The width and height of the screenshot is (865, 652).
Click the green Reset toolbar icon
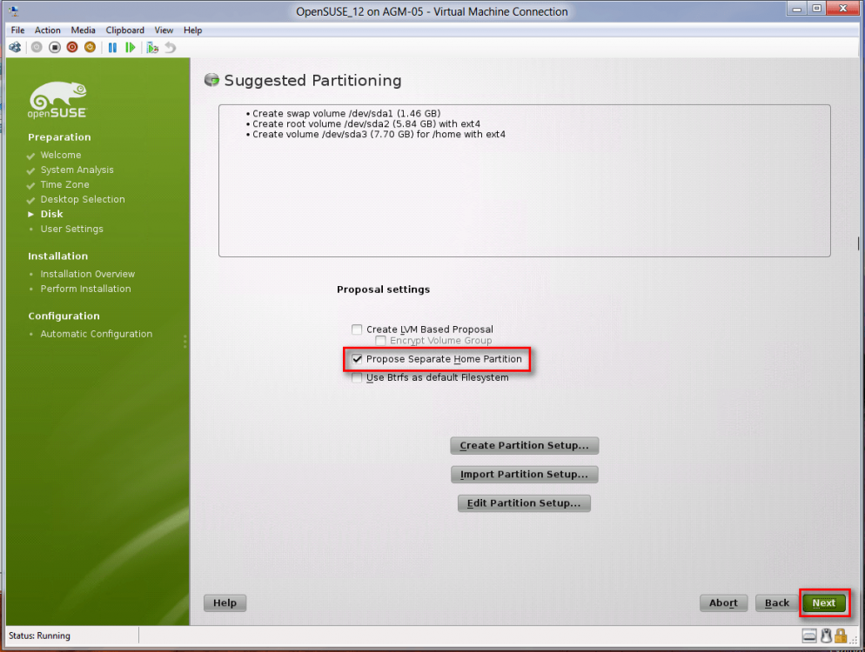pos(131,47)
